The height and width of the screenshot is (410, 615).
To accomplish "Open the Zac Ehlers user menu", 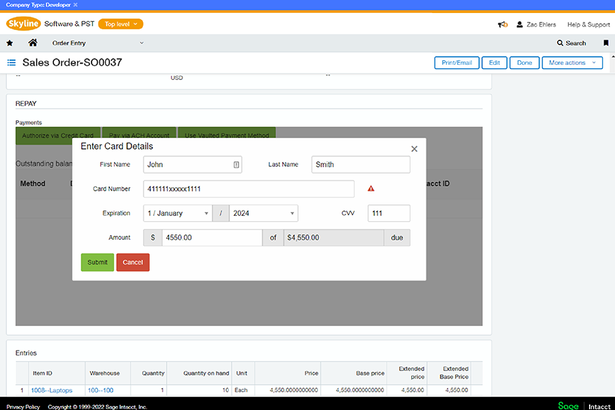I will coord(536,25).
